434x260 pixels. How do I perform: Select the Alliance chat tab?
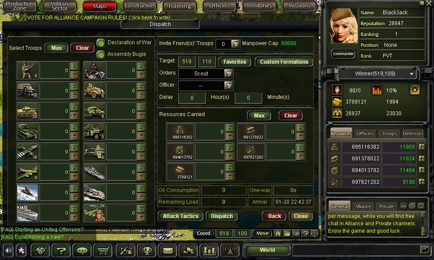pos(363,206)
